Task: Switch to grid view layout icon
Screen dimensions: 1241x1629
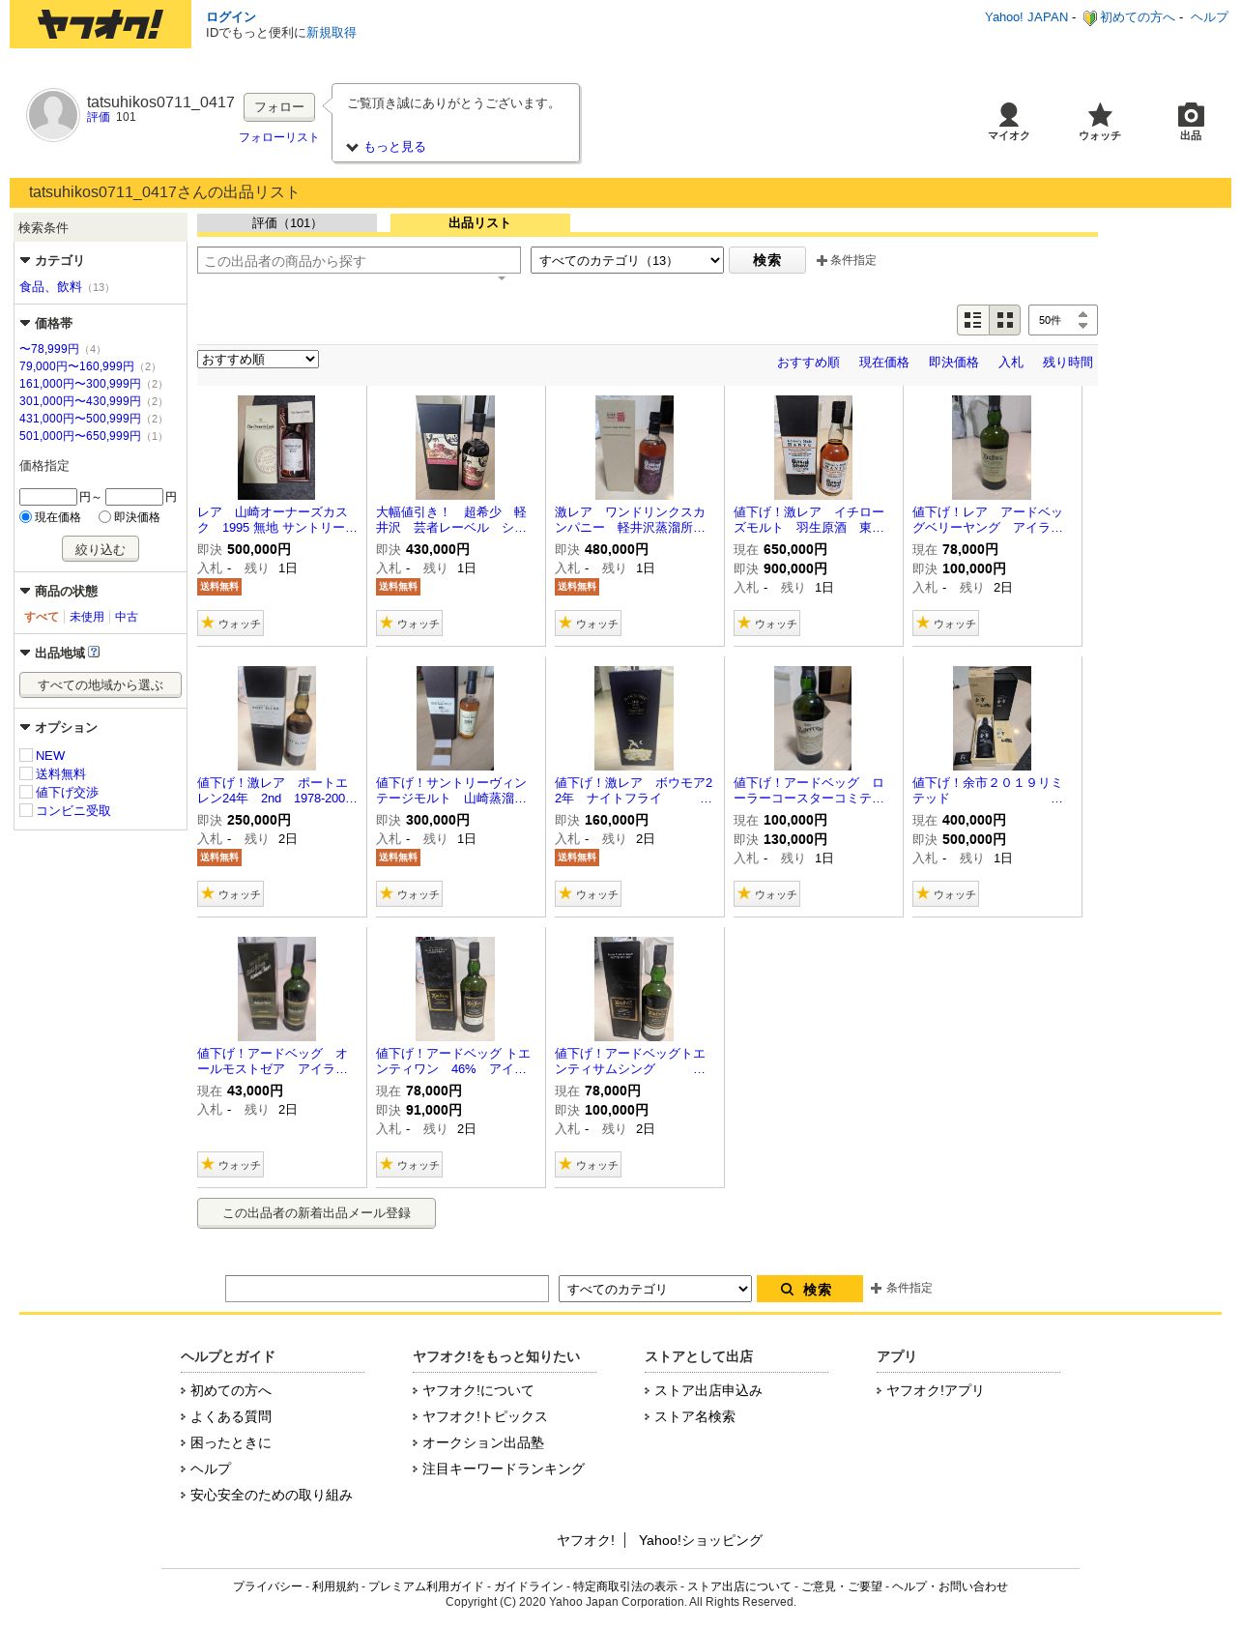Action: point(1005,320)
